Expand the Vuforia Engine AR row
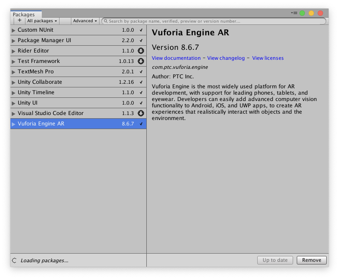 pos(13,124)
